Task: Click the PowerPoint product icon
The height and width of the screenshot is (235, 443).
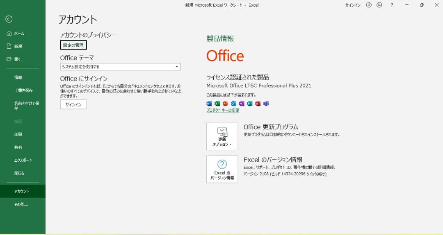Action: tap(225, 104)
